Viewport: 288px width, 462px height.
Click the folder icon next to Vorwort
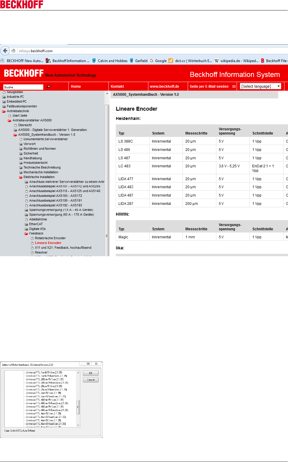coord(21,144)
